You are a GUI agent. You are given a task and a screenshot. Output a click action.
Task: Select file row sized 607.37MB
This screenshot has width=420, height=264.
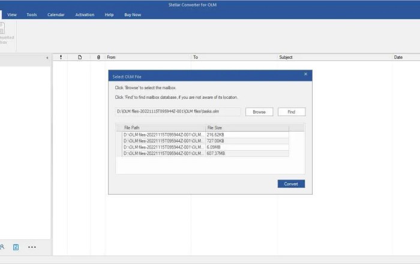coord(205,153)
